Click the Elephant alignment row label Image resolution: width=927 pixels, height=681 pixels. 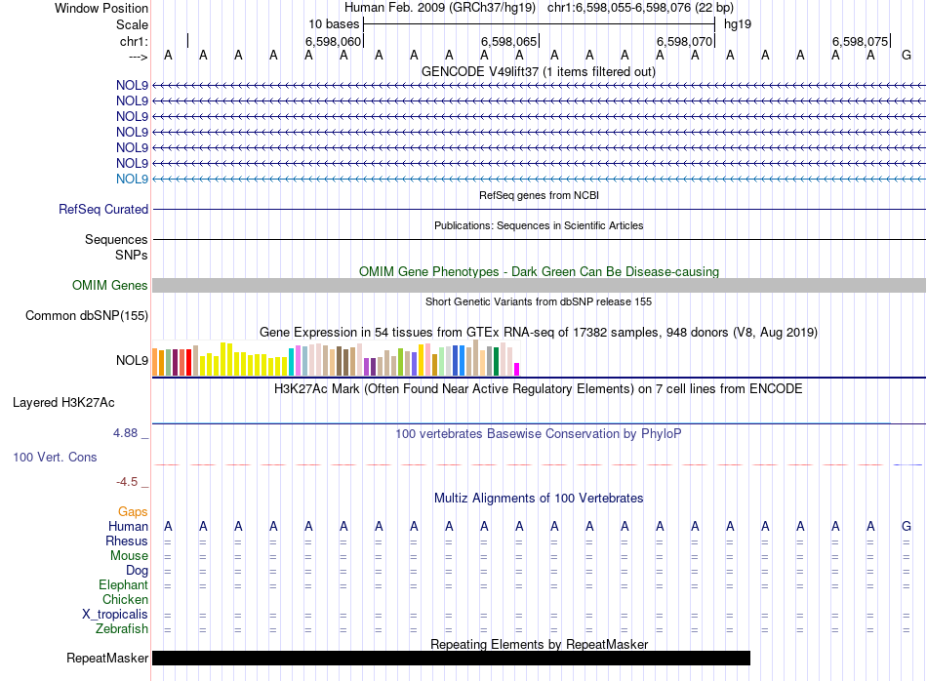click(123, 585)
